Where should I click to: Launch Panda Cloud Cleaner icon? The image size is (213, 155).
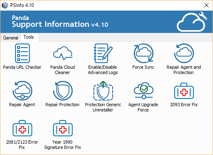tap(63, 53)
